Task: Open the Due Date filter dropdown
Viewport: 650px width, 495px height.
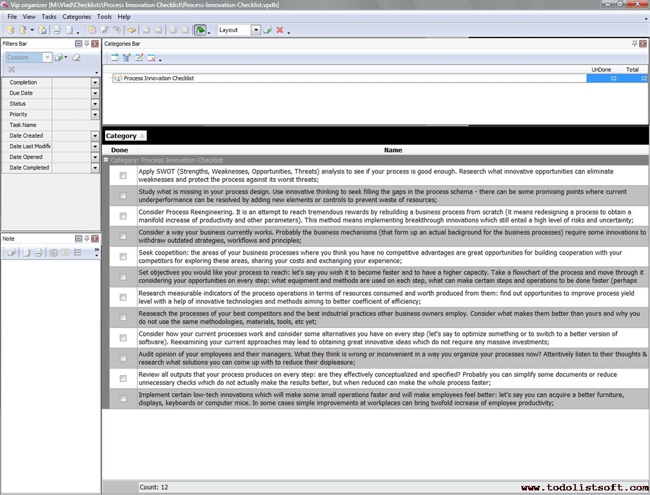Action: pos(95,93)
